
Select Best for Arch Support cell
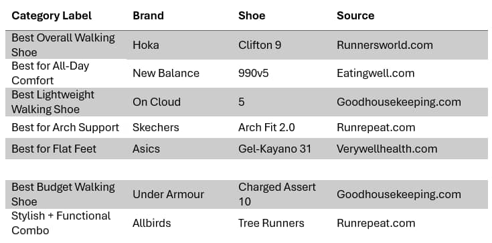pos(66,127)
